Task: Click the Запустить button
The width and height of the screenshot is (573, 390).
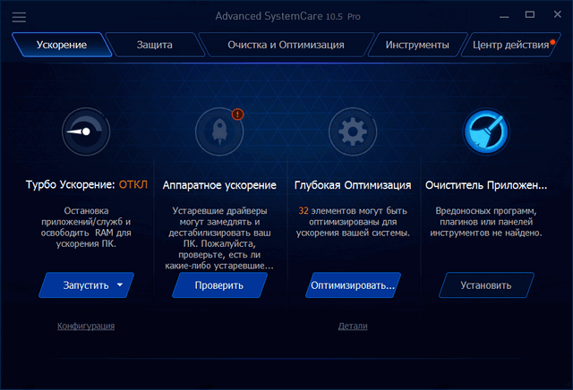Action: click(86, 285)
